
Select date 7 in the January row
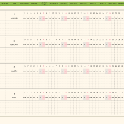[x=44, y=13]
